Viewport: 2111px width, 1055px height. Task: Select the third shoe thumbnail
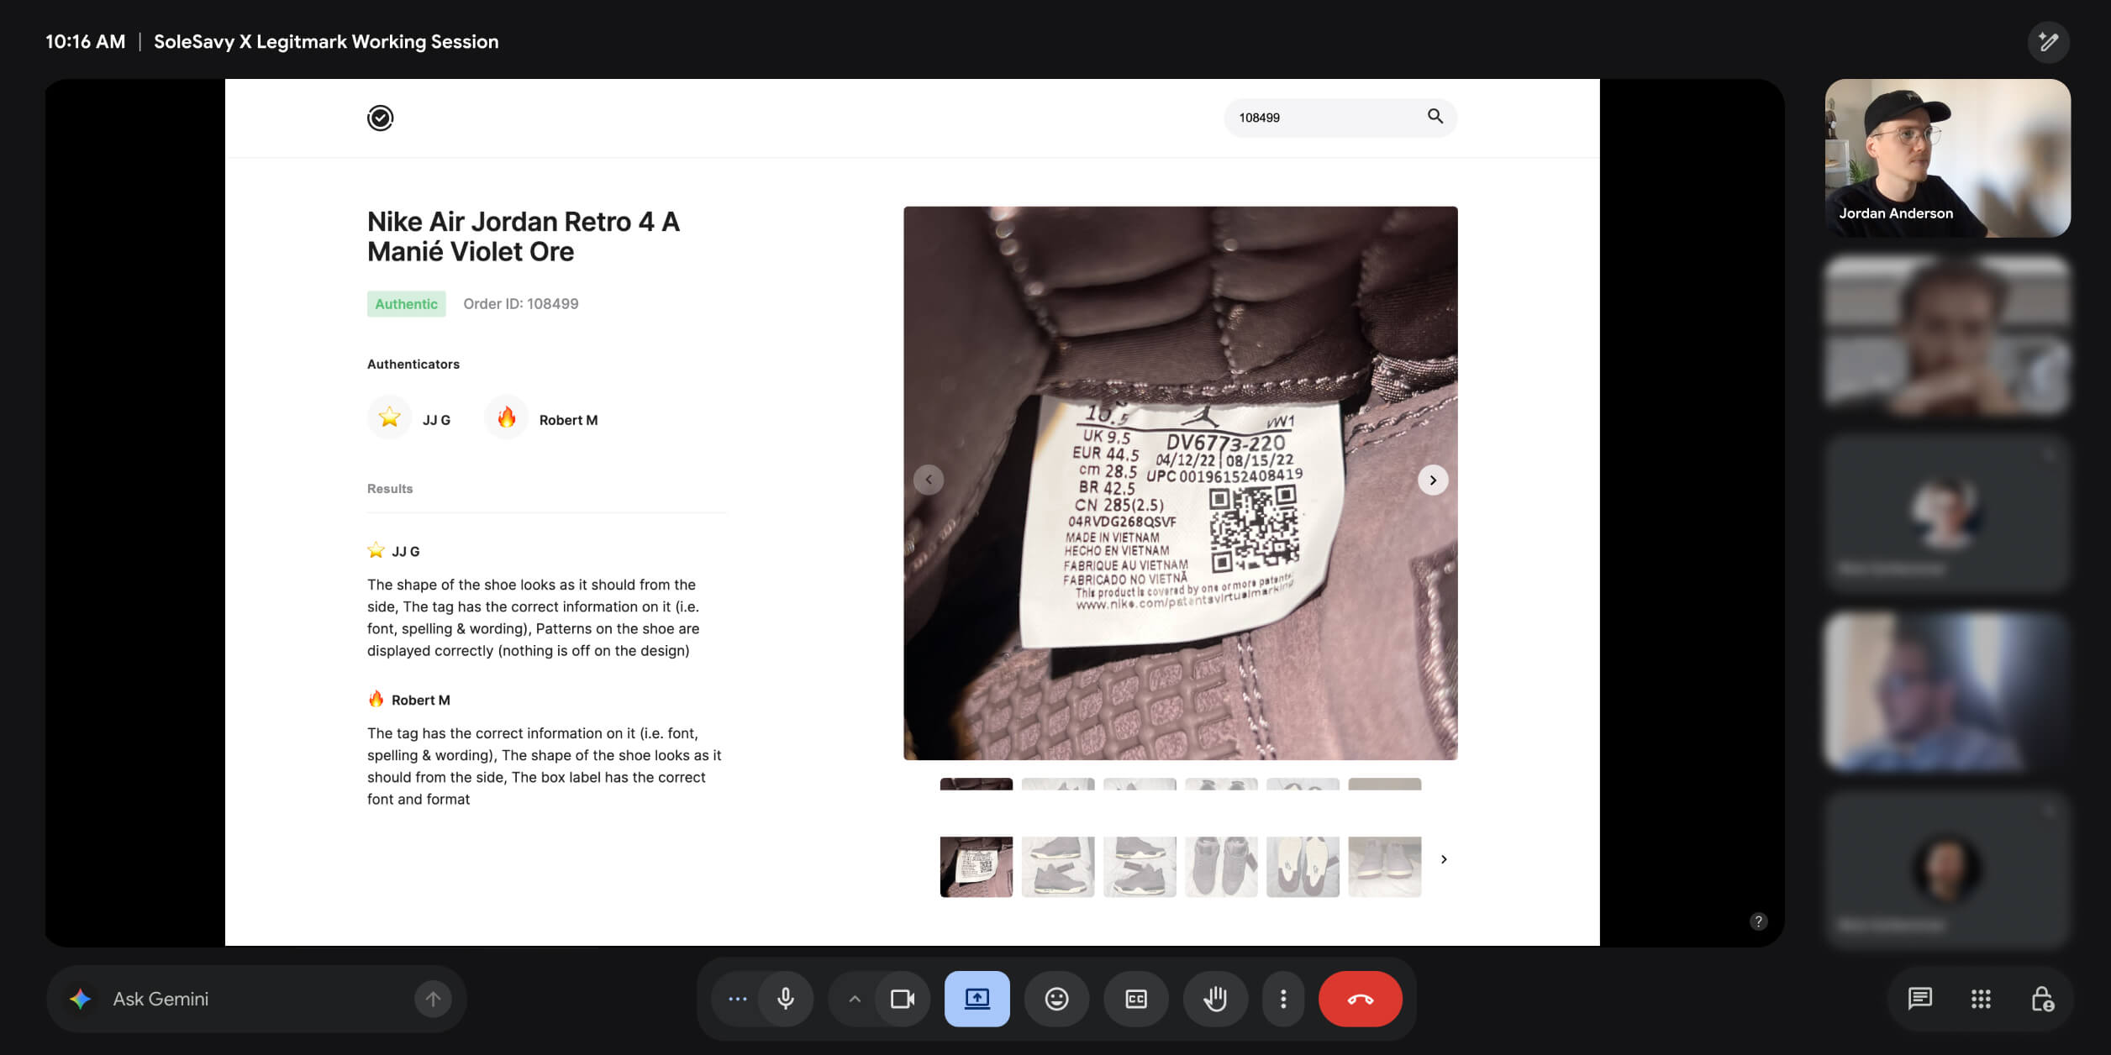[1140, 866]
